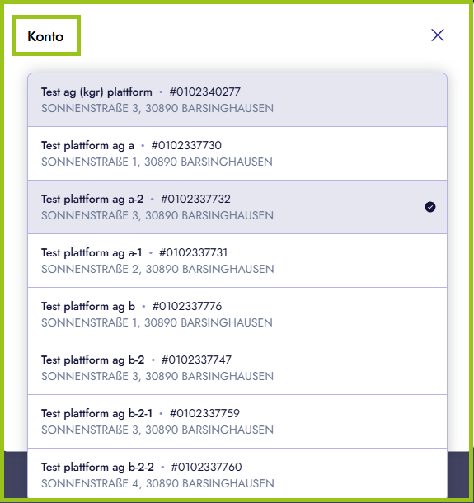The image size is (474, 503).
Task: Close the Konto dialog with the X icon
Action: coord(438,35)
